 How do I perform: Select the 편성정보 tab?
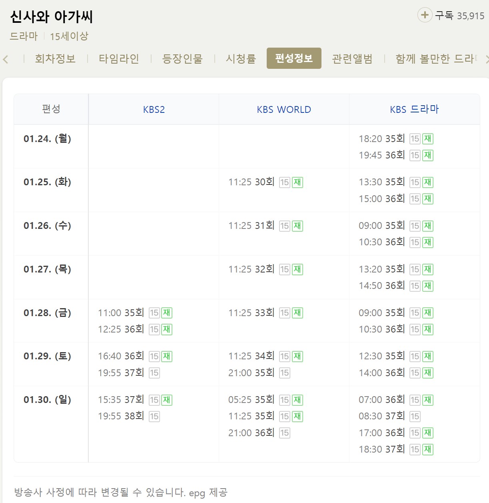tap(294, 58)
